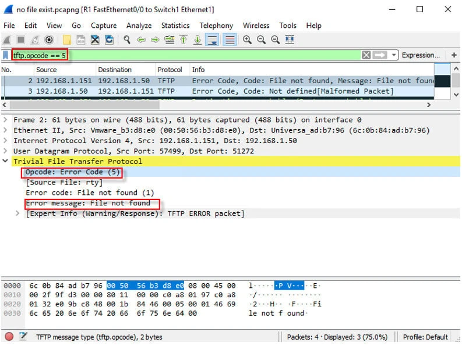Viewport: 462px width, 346px height.
Task: Click the reload capture file icon
Action: [x=109, y=40]
